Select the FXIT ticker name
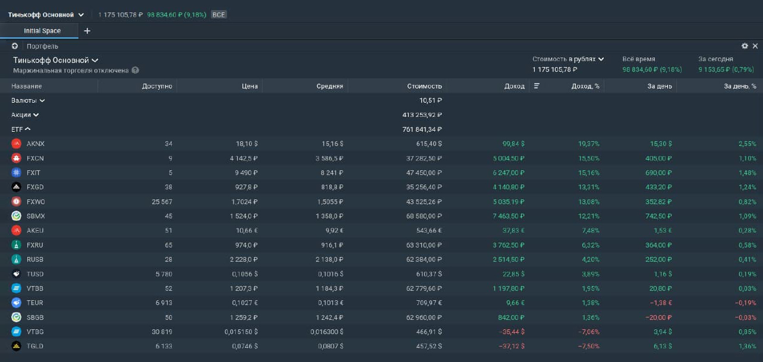The height and width of the screenshot is (362, 763). tap(33, 173)
